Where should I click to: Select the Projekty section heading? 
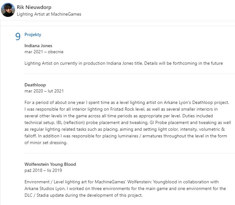click(x=33, y=35)
